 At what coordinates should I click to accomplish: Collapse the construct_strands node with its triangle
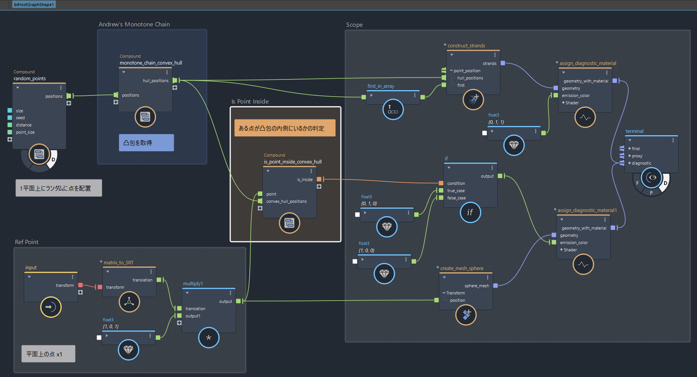point(452,55)
